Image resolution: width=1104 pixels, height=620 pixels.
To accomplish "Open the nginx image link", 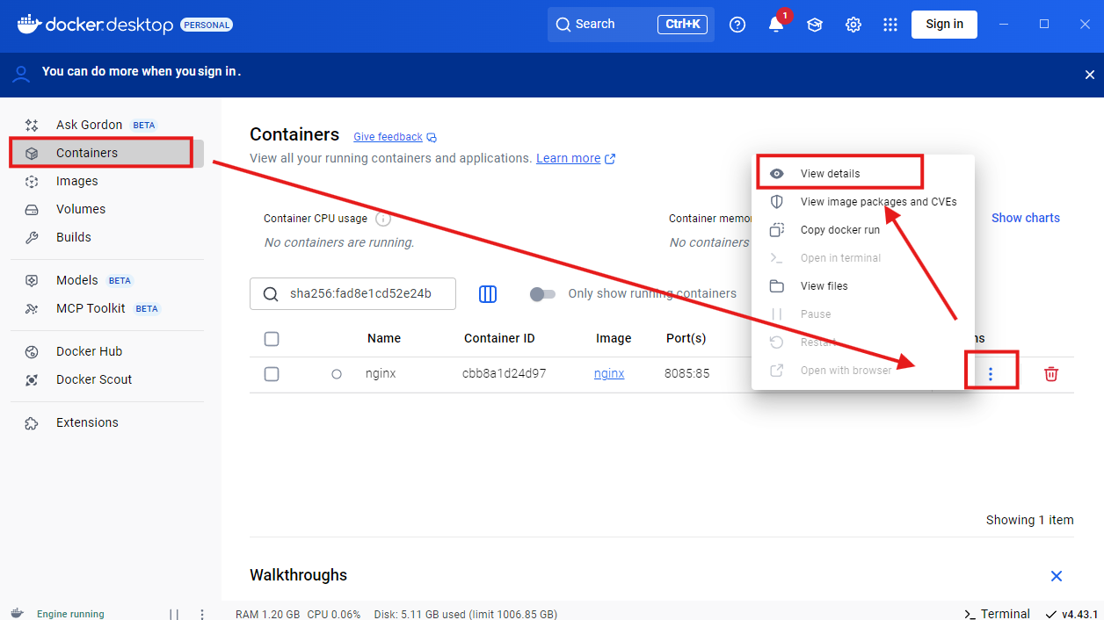I will pyautogui.click(x=609, y=373).
